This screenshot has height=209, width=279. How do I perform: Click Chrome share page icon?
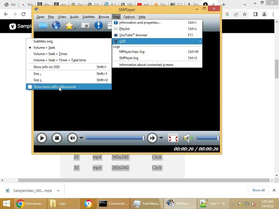pyautogui.click(x=236, y=14)
